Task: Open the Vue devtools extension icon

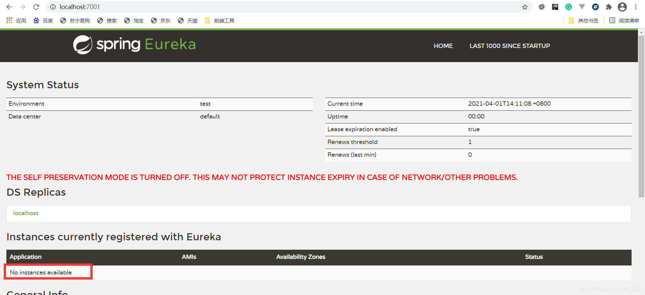Action: coord(582,7)
